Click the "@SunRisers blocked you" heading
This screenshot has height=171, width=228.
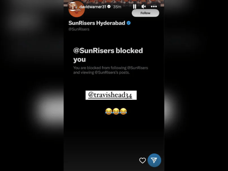[108, 55]
